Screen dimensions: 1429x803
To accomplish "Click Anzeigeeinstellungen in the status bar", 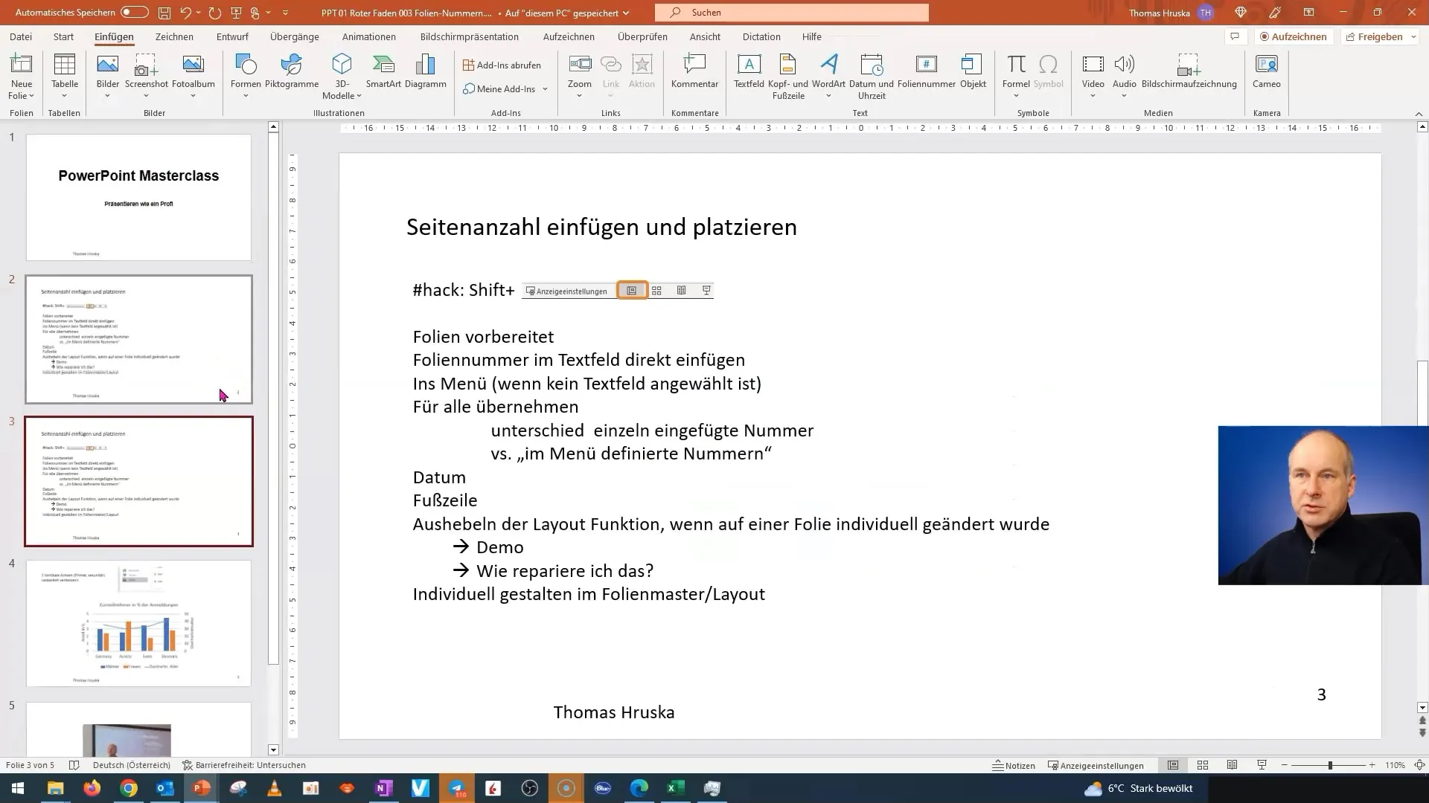I will [1096, 765].
